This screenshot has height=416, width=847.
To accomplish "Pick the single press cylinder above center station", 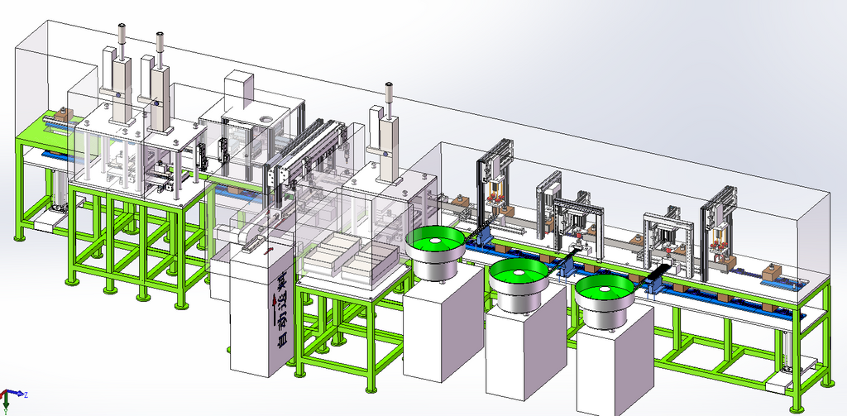I will pos(389,135).
